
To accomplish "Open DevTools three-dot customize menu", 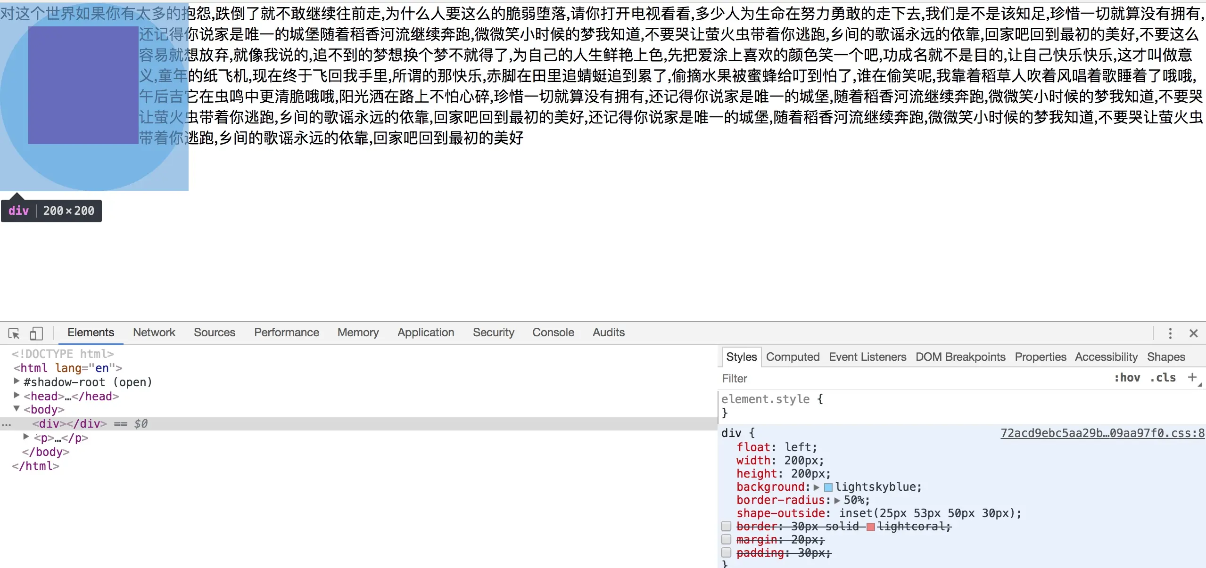I will pos(1170,333).
